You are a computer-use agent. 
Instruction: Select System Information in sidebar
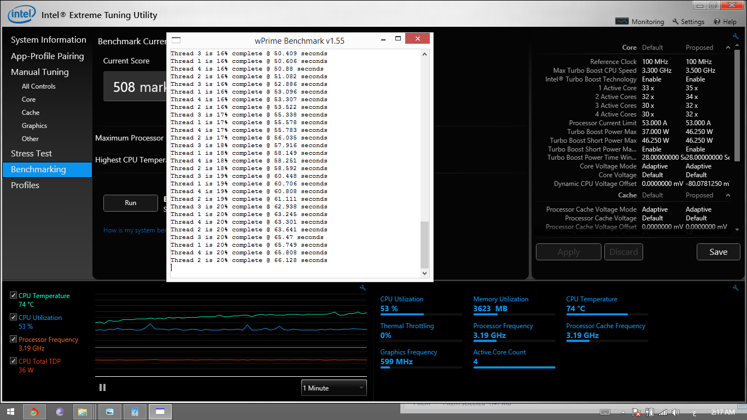(x=49, y=40)
